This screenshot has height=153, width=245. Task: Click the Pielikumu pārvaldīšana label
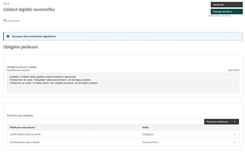[x=20, y=116]
